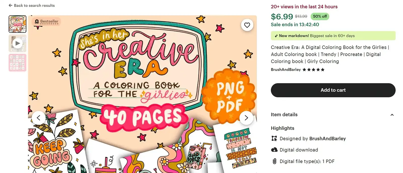Open the Creative Era cover thumbnail

click(17, 24)
